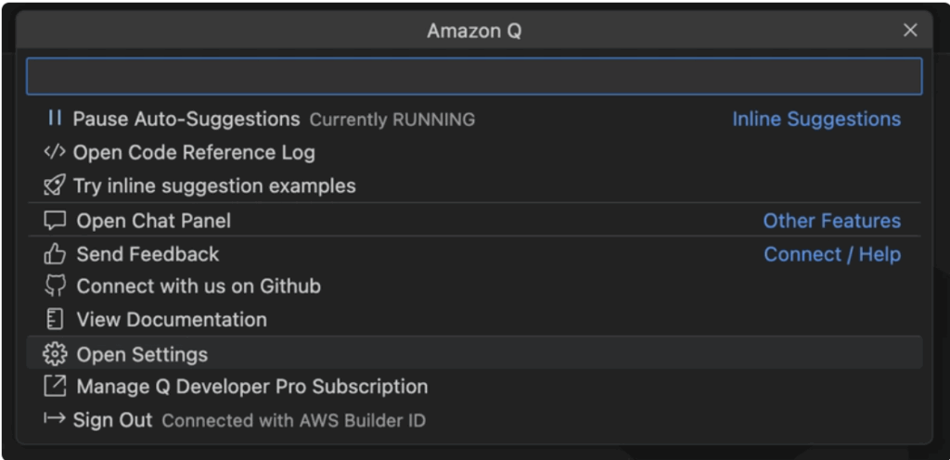Screen dimensions: 950x460
Task: Open Chat Panel from the list
Action: click(154, 221)
